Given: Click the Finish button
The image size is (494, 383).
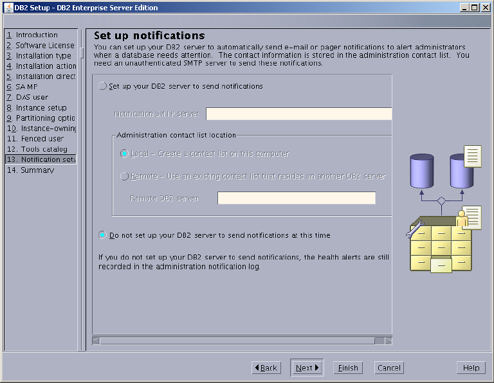Looking at the screenshot, I should pos(348,368).
